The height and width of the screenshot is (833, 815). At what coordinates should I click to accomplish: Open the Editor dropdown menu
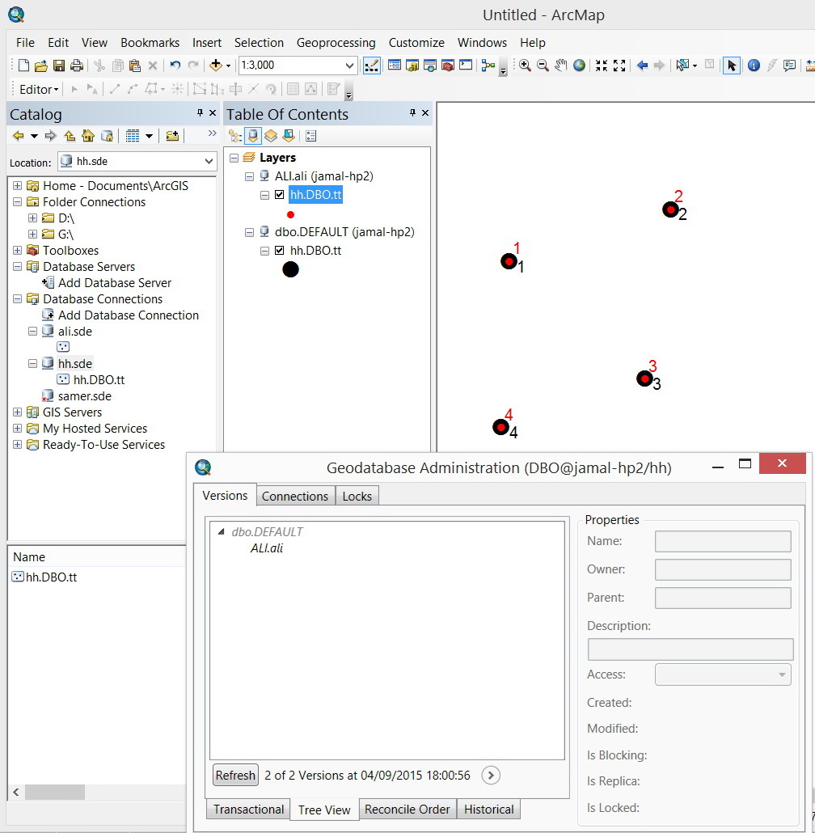click(39, 89)
